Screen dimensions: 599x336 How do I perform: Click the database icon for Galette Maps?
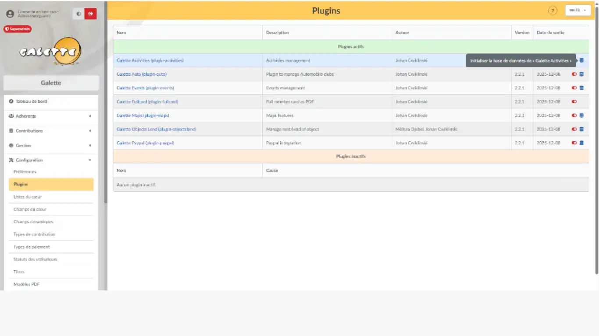581,115
